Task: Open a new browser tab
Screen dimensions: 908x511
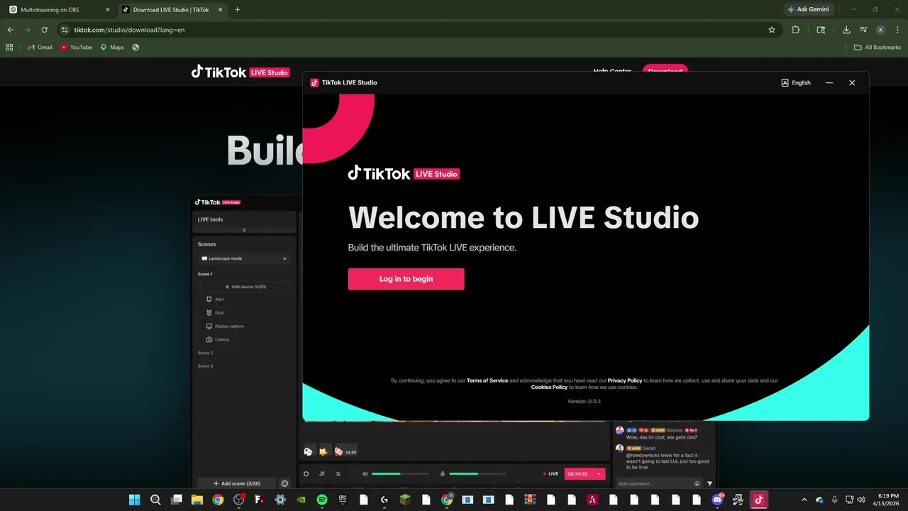Action: [x=237, y=10]
